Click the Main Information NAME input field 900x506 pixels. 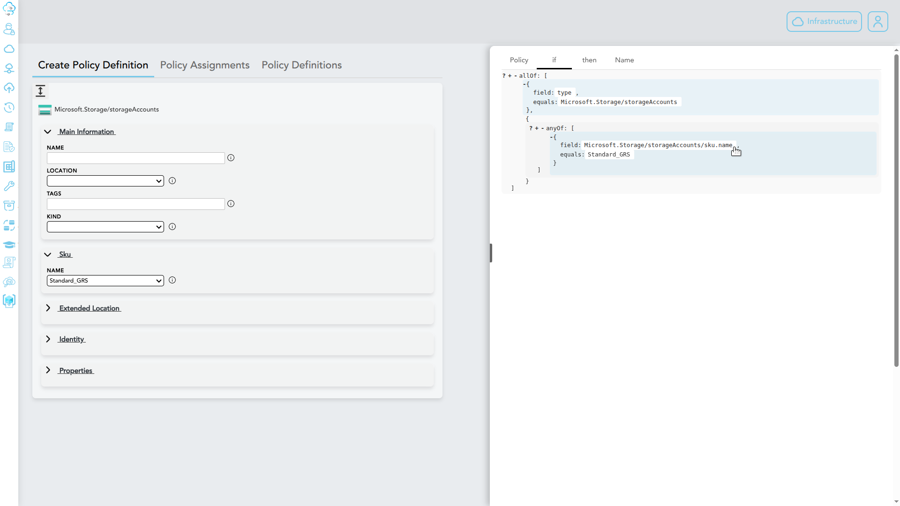tap(136, 158)
